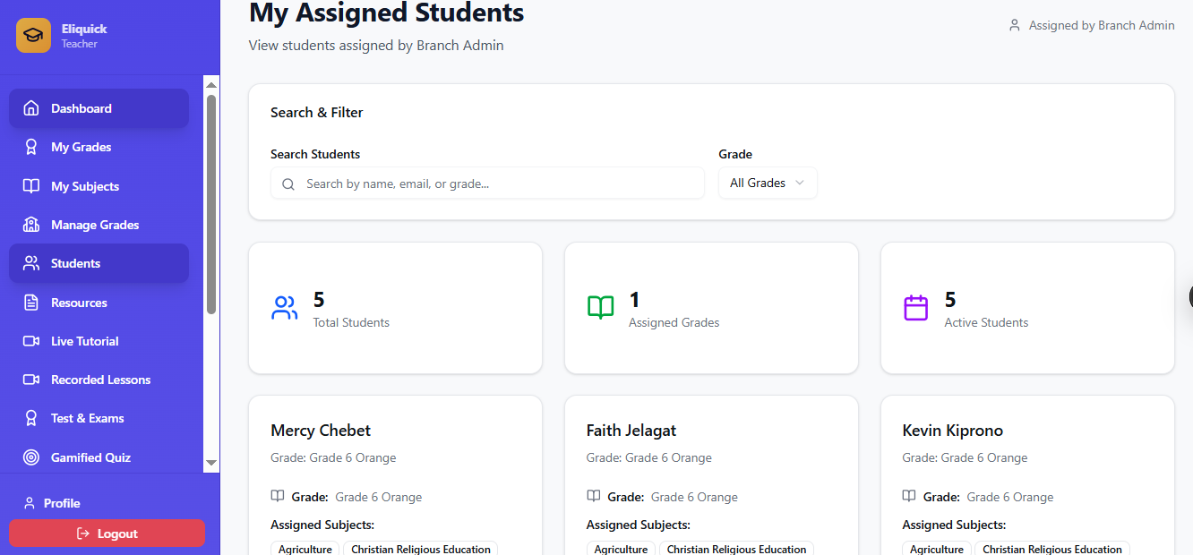
Task: Click 'View students assigned by Branch Admin' subtitle
Action: [x=376, y=45]
